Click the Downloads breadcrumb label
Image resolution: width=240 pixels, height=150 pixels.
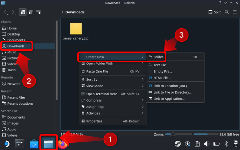(x=75, y=12)
